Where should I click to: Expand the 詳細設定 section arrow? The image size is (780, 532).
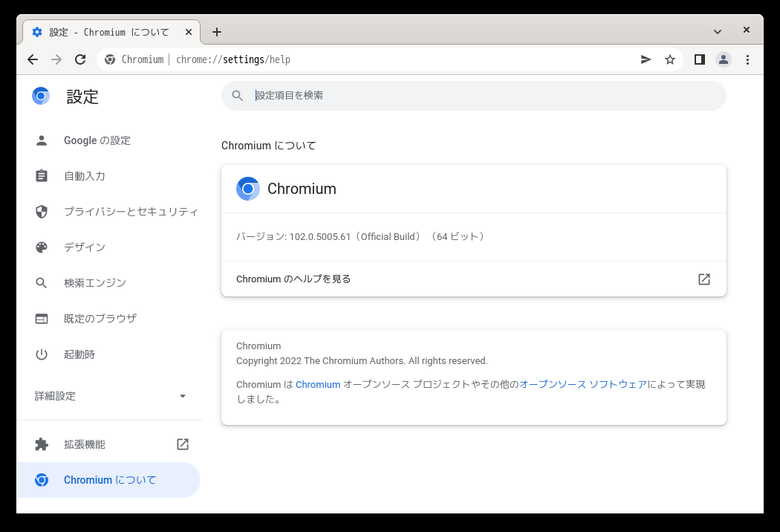pos(183,396)
